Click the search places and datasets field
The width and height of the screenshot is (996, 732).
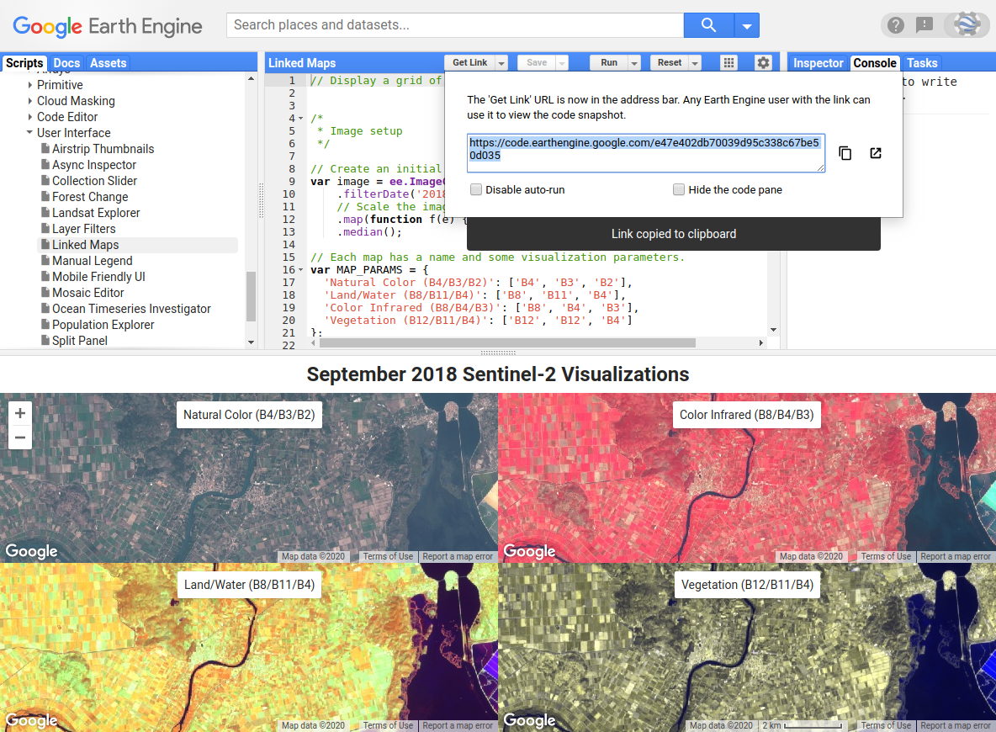[454, 25]
